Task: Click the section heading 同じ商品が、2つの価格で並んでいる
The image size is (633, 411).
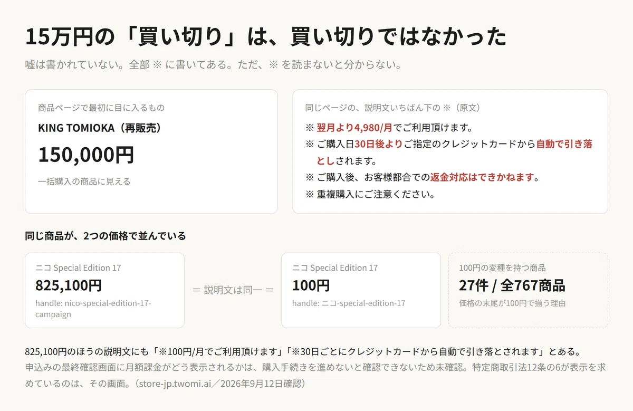Action: (x=105, y=236)
